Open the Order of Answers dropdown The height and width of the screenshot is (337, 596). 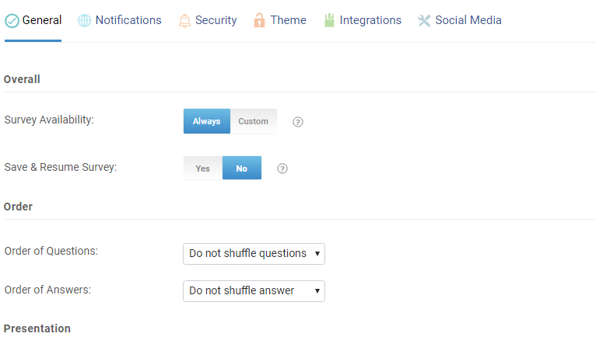point(254,291)
